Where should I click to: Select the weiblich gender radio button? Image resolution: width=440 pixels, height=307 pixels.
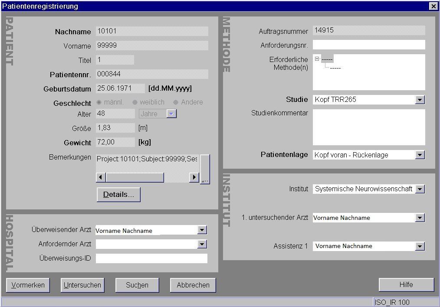(x=135, y=102)
